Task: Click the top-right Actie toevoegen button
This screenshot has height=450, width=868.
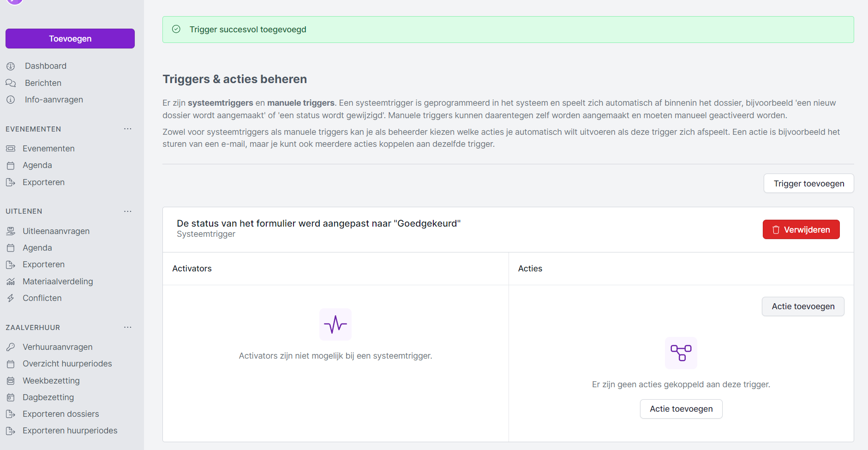Action: pos(802,306)
